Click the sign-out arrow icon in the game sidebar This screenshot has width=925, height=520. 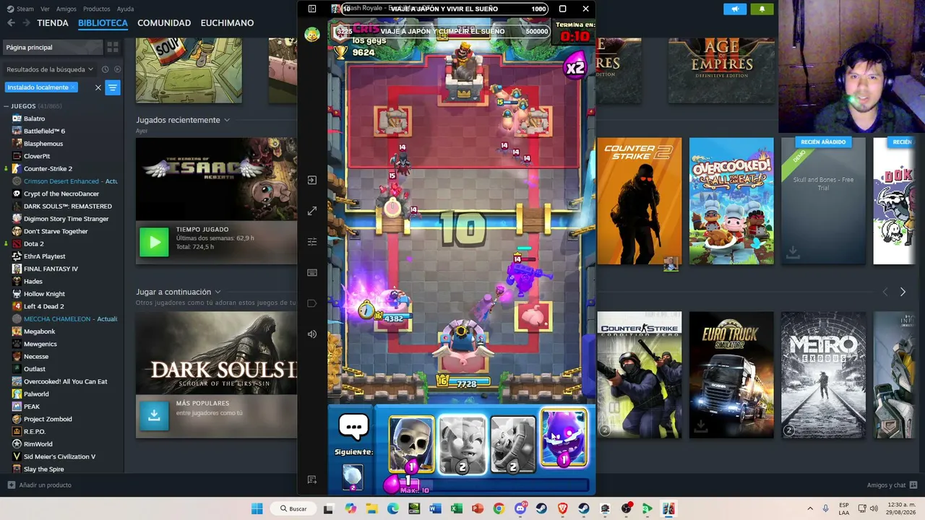[x=312, y=180]
